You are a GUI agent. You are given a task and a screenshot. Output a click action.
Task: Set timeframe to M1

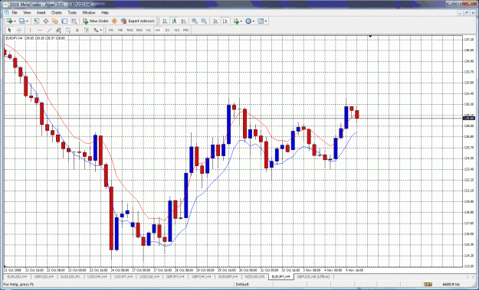click(111, 30)
